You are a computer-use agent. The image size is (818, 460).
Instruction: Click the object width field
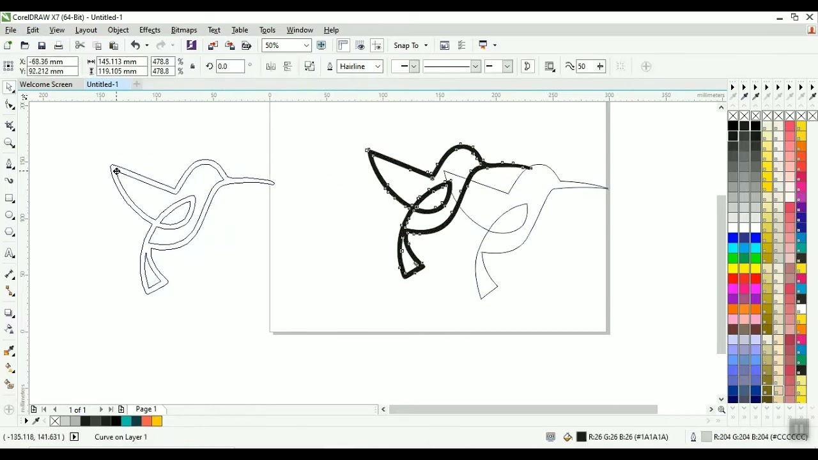pos(121,61)
